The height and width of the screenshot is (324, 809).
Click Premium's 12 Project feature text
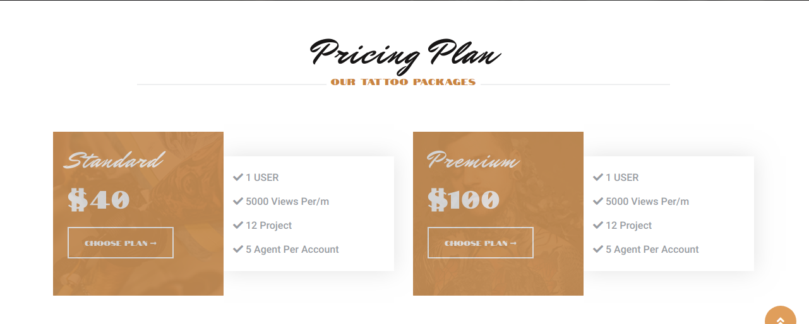point(628,226)
